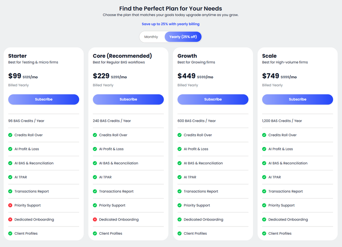This screenshot has width=342, height=247.
Task: Click green check beside Starter Credits Roll Over
Action: 10,135
